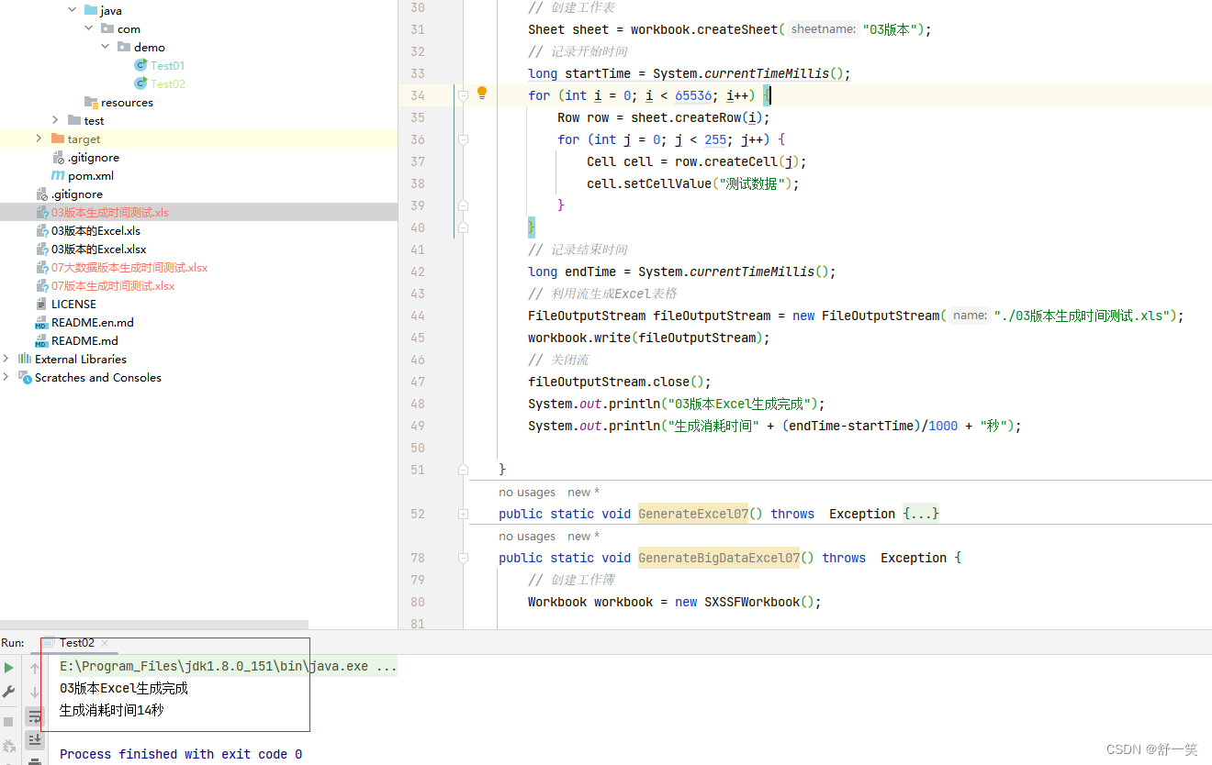The height and width of the screenshot is (765, 1212).
Task: Click the Test02 class icon
Action: point(140,83)
